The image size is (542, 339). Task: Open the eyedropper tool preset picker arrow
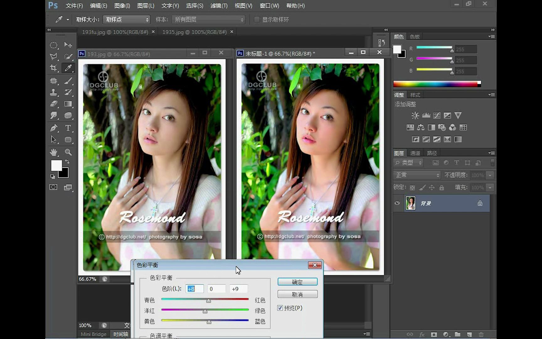click(x=68, y=19)
